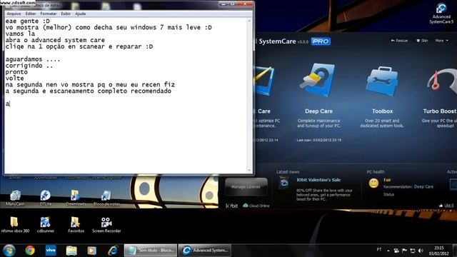Viewport: 457px width, 257px height.
Task: Click the Deep Care recommendation link
Action: 423,186
